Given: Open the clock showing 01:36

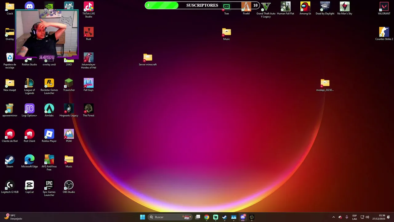Looking at the screenshot, I should tap(379, 217).
